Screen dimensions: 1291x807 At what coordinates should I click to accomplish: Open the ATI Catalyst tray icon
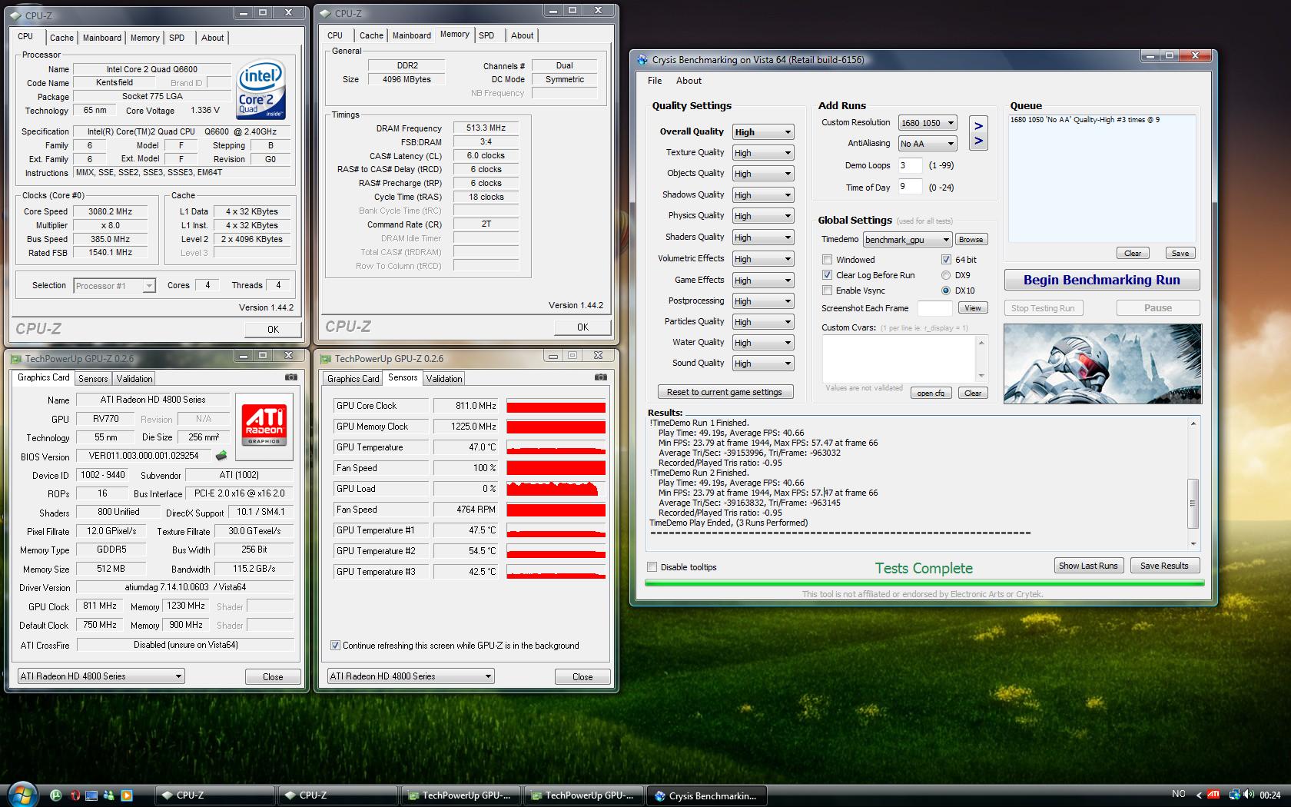[1214, 795]
